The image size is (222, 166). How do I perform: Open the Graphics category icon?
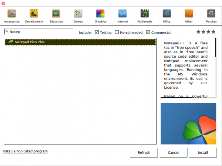click(x=100, y=14)
